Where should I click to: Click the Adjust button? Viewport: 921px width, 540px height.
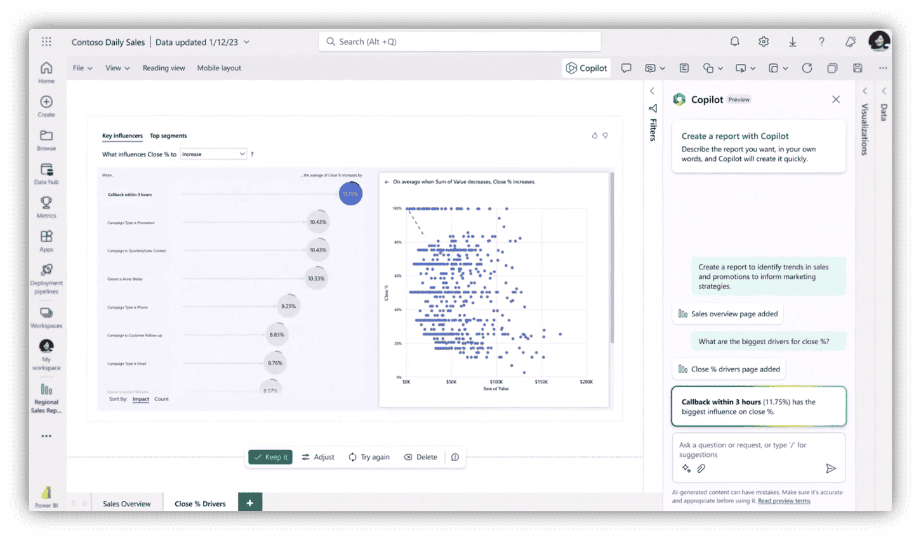[318, 457]
